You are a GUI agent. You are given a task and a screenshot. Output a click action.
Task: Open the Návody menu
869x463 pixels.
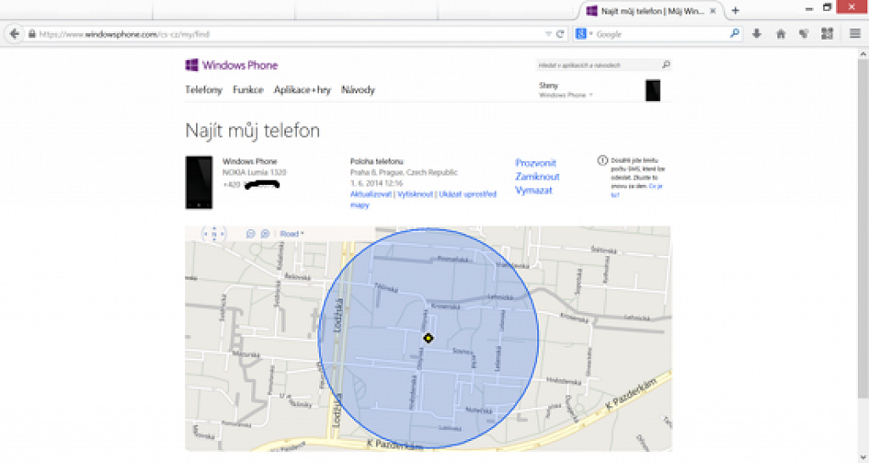[x=358, y=90]
